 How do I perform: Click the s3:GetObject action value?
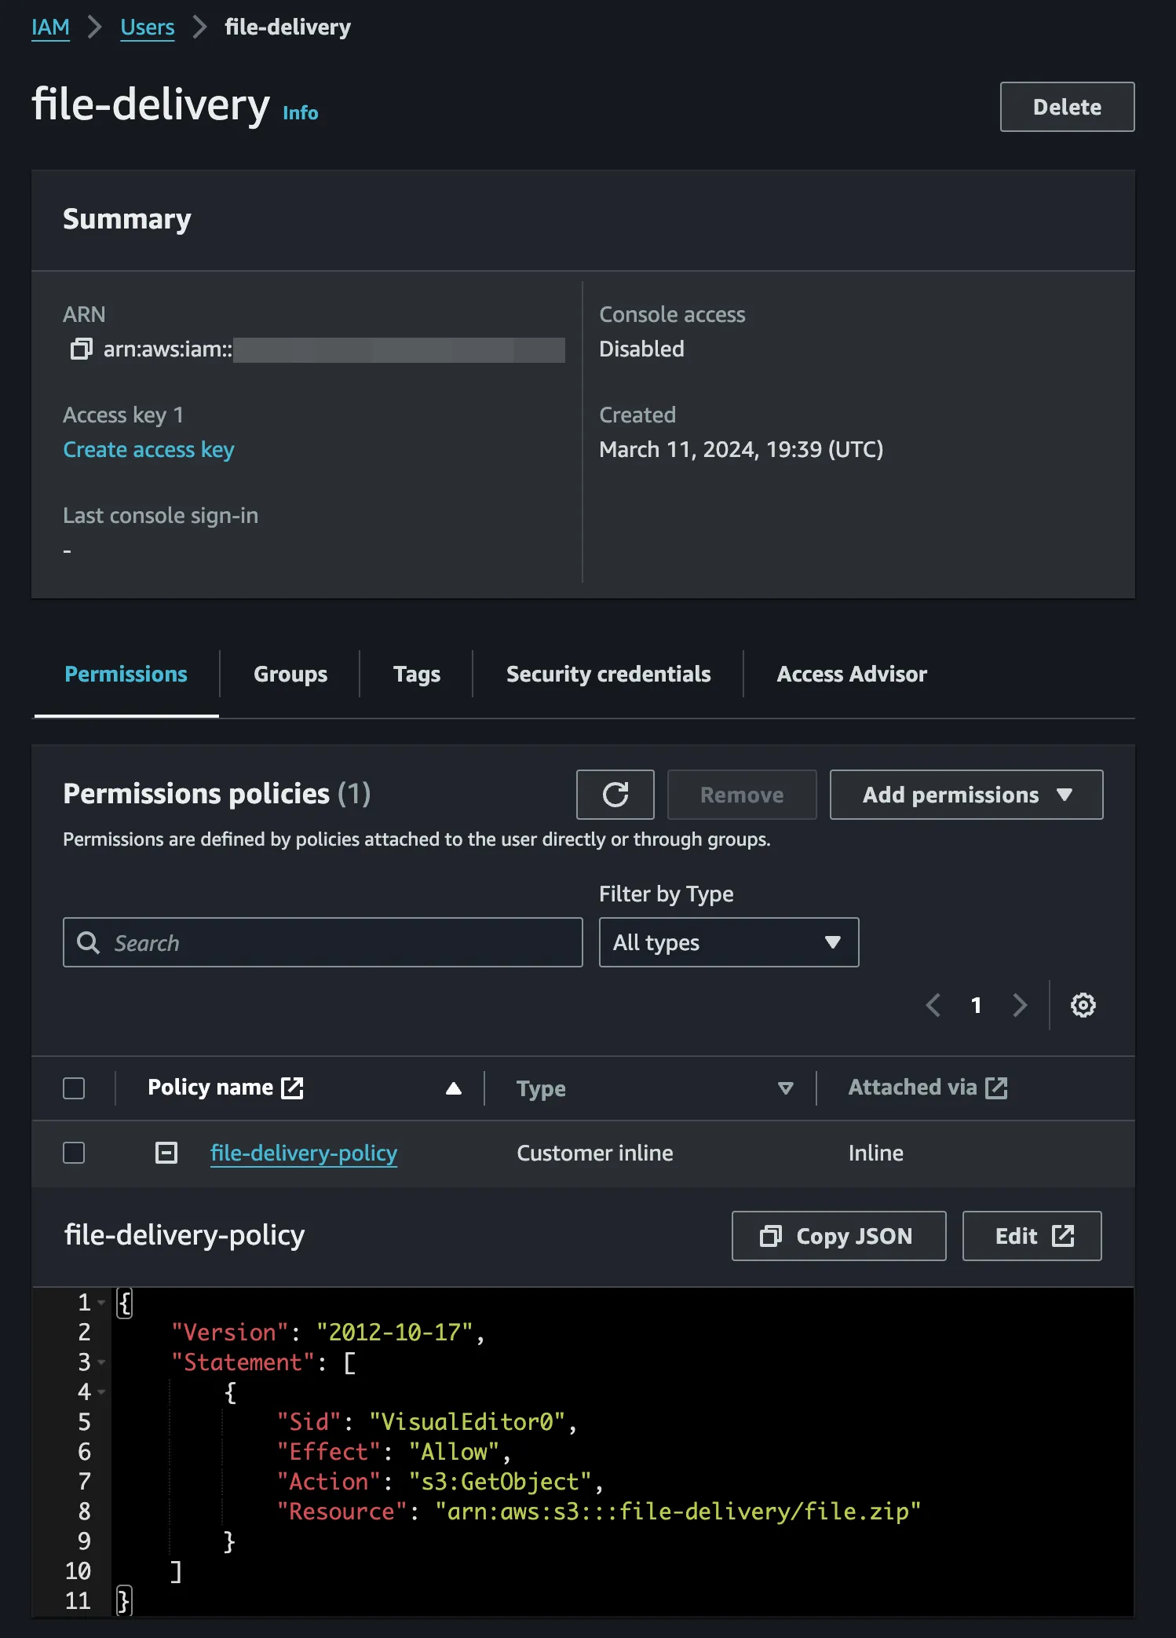499,1482
